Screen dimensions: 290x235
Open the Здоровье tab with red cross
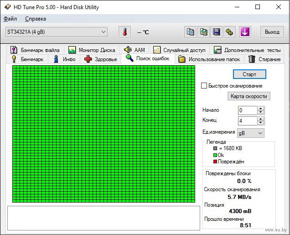pyautogui.click(x=101, y=59)
